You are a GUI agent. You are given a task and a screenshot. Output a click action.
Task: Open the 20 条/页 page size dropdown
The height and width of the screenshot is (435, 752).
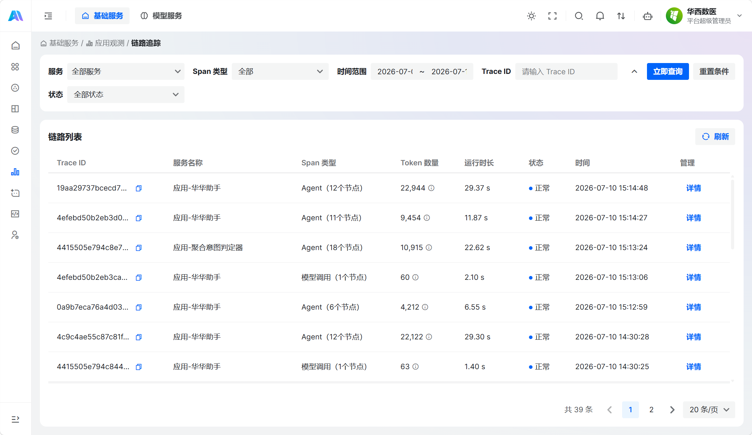click(709, 410)
